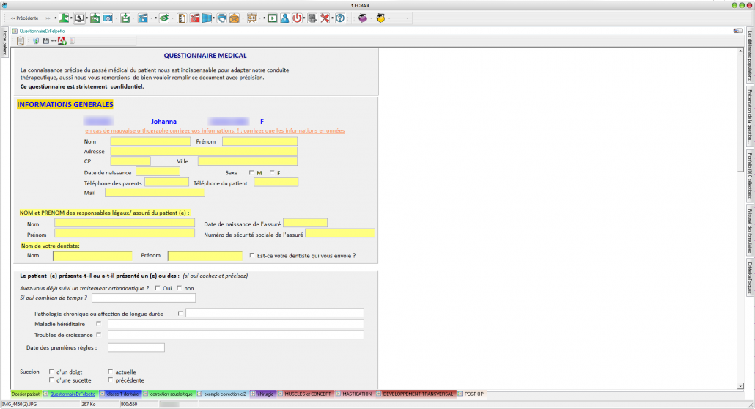The image size is (755, 409).
Task: Open the Dossier patient tab
Action: pyautogui.click(x=25, y=394)
